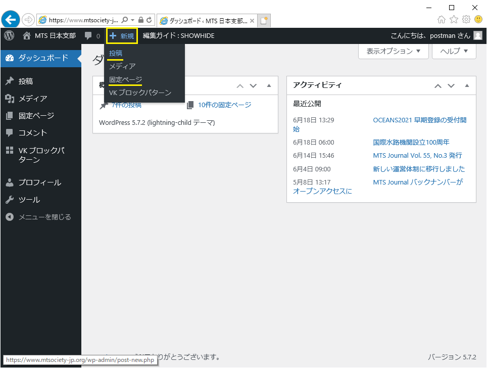
Task: Click the browser address bar
Action: click(x=83, y=20)
